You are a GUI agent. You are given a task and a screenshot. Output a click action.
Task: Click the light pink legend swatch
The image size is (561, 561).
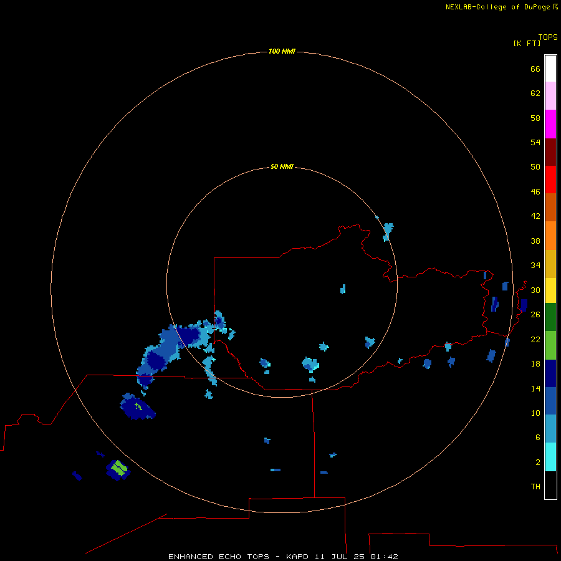pyautogui.click(x=550, y=96)
